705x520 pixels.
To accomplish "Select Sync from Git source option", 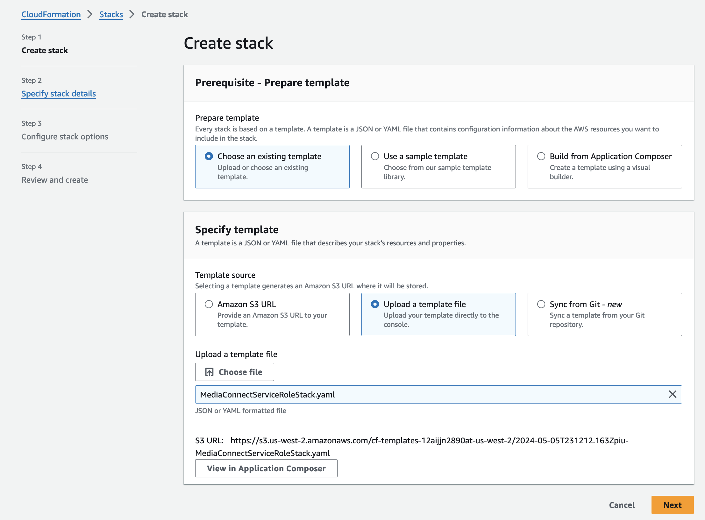I will click(541, 304).
